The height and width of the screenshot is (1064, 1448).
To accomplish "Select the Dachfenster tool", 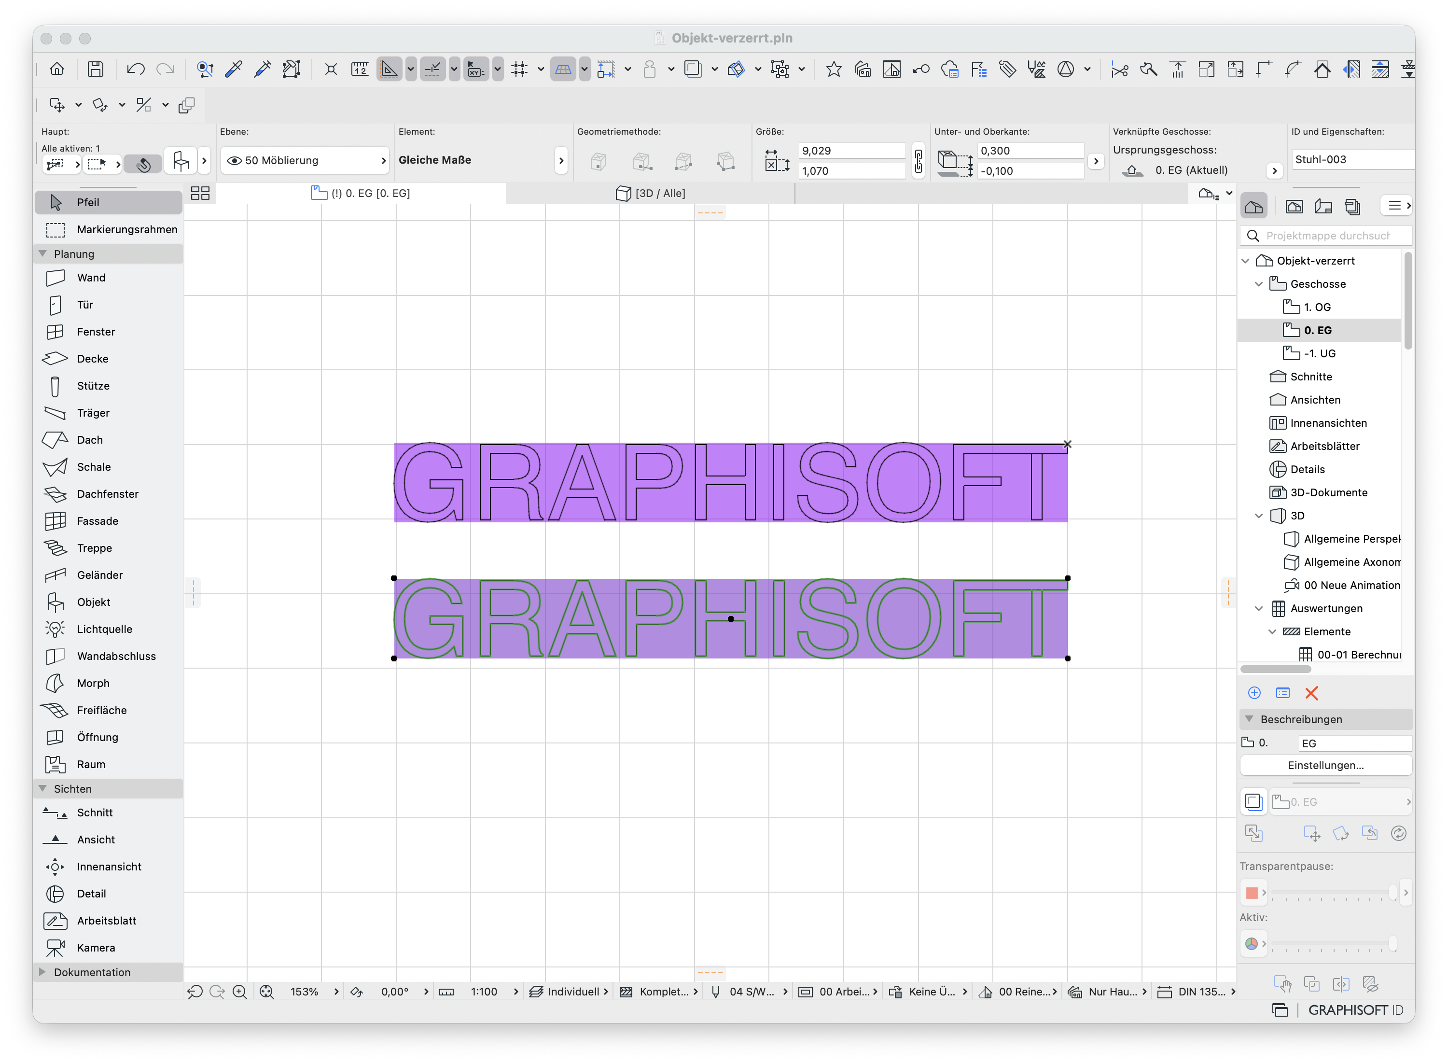I will coord(108,494).
